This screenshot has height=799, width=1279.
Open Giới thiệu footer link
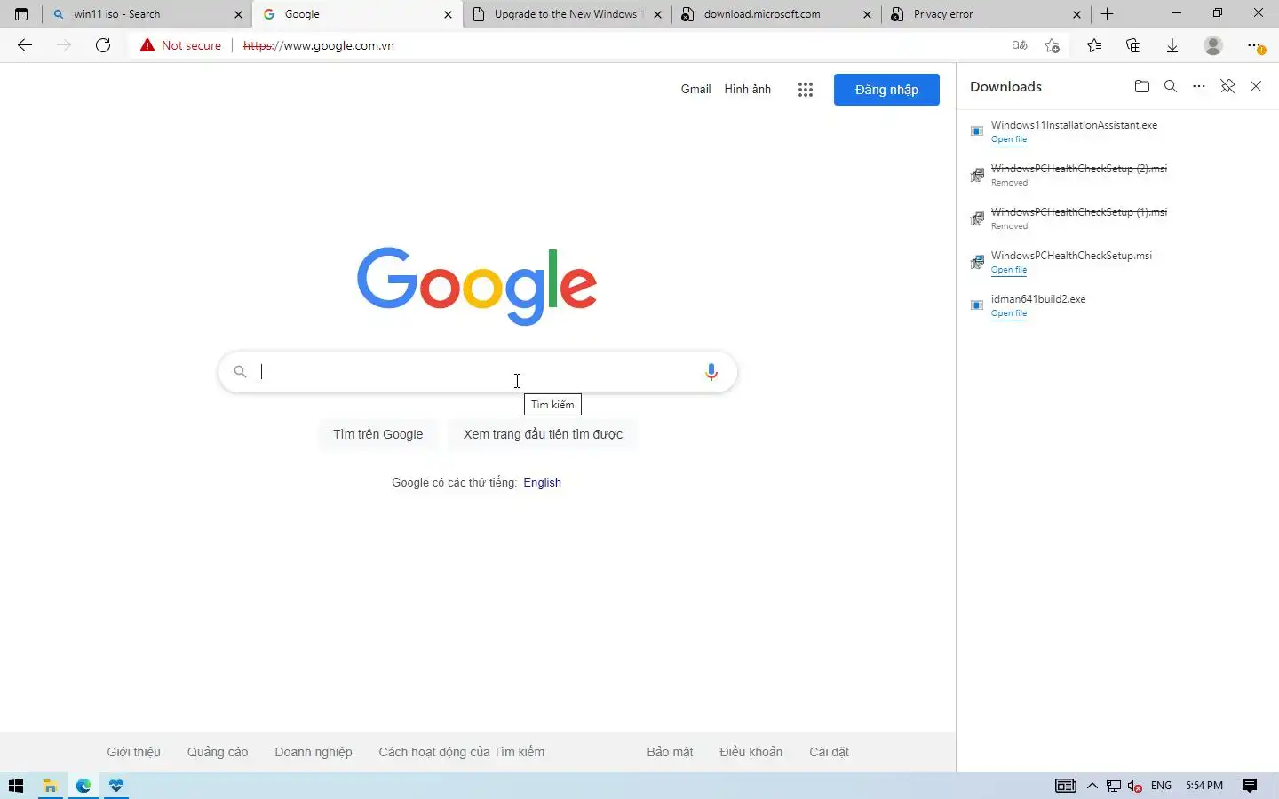134,752
